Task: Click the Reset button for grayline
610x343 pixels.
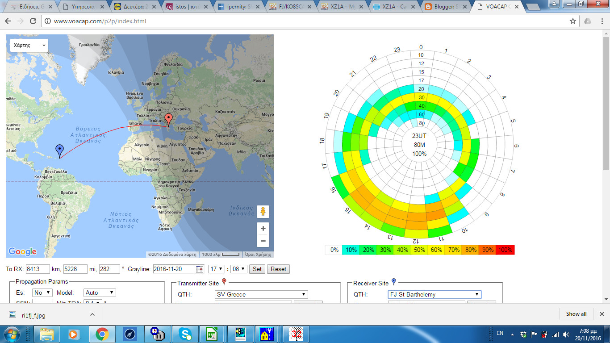Action: (x=278, y=269)
